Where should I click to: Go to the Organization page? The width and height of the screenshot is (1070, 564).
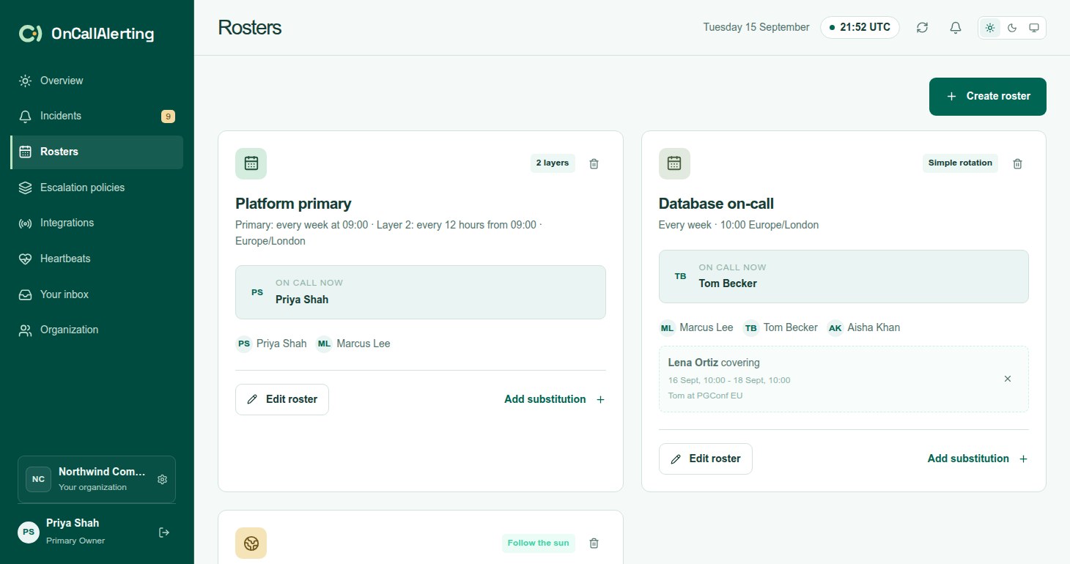(97, 330)
